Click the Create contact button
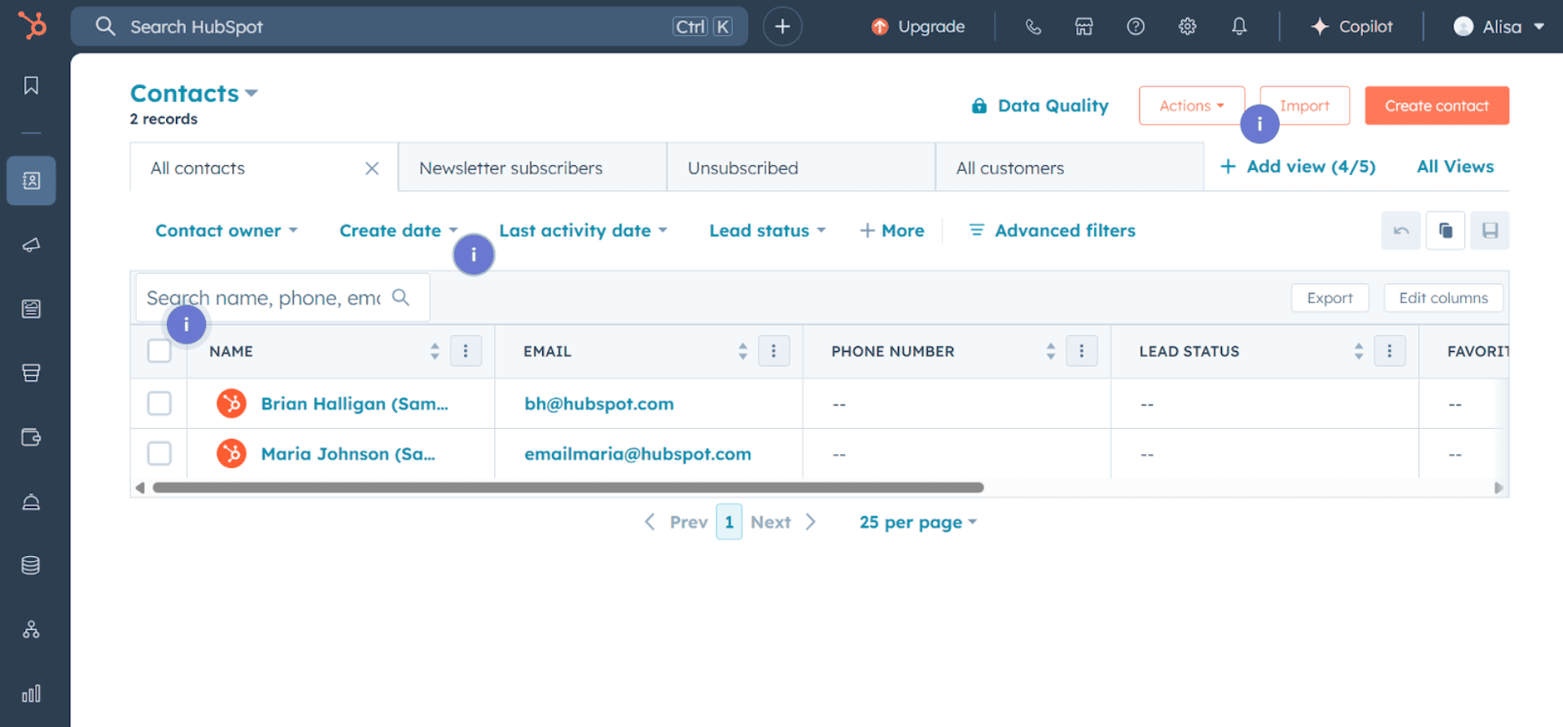 point(1437,106)
